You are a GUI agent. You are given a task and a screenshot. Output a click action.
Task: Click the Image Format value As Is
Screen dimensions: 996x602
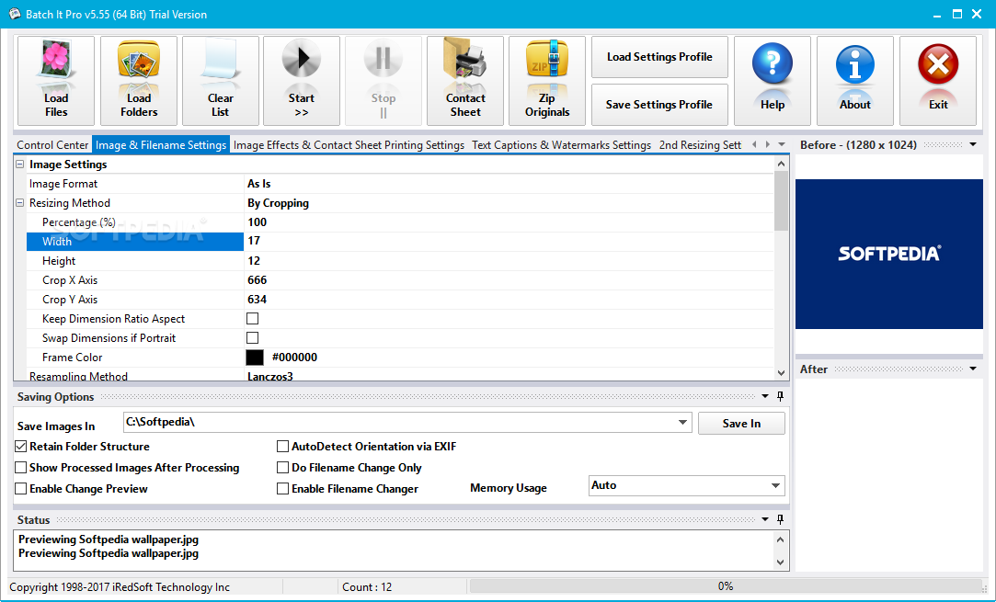click(259, 184)
